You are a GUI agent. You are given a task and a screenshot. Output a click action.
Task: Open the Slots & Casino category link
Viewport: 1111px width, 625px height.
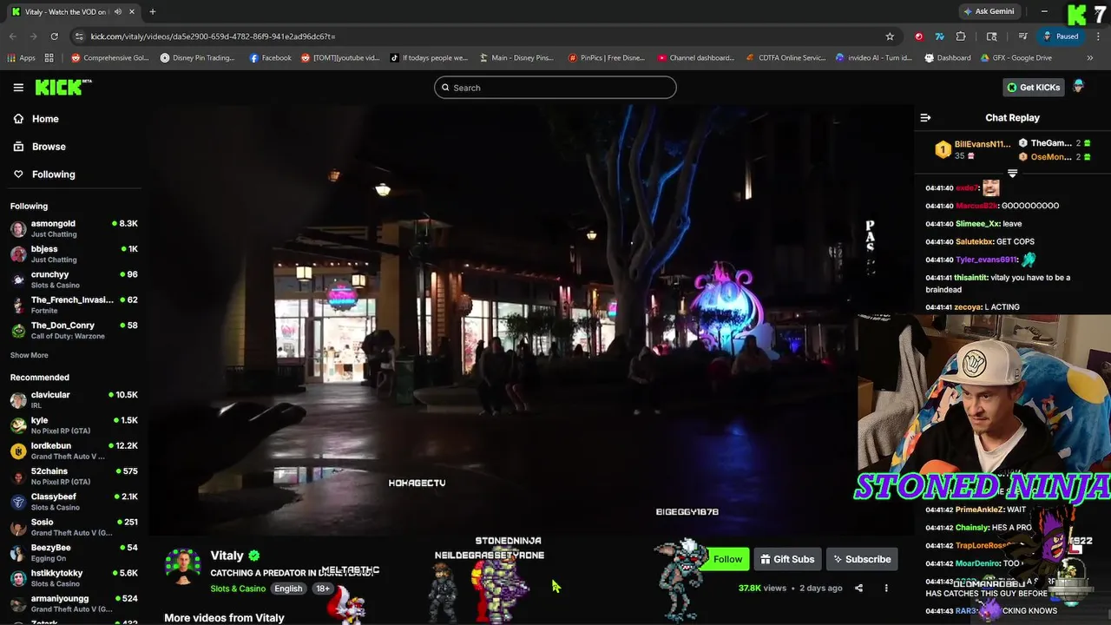(238, 589)
